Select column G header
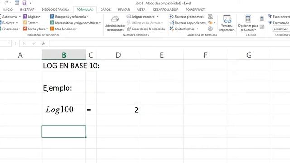Viewport: 290px width, 163px height. click(x=249, y=55)
